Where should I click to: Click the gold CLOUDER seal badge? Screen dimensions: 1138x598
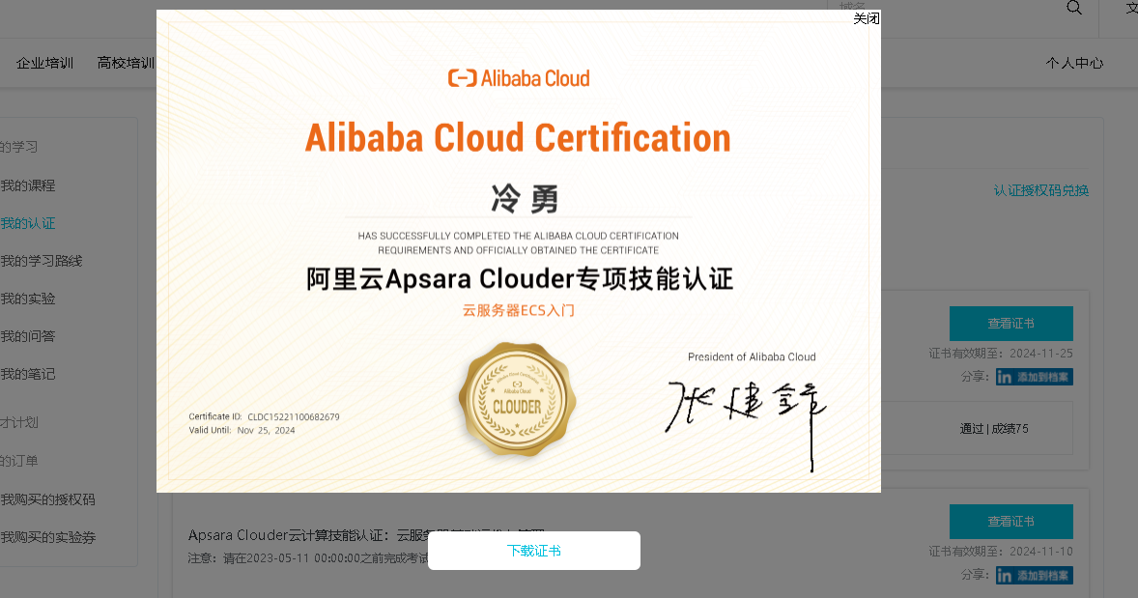click(516, 399)
